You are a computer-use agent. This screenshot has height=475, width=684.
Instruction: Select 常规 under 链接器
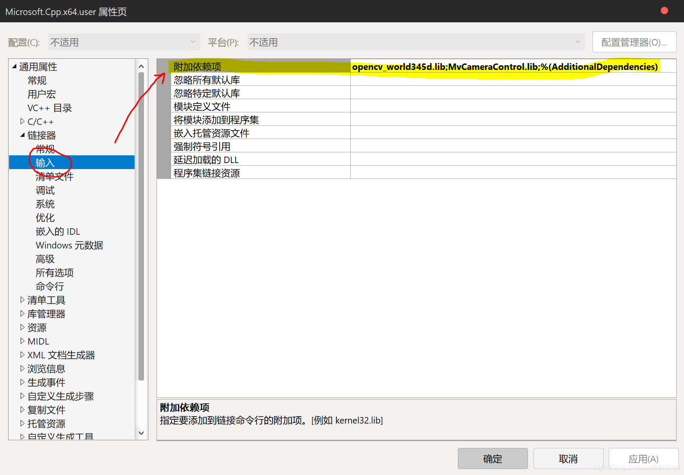tap(45, 149)
